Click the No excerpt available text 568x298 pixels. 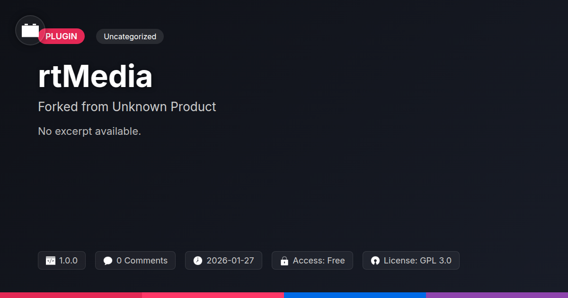tap(89, 131)
